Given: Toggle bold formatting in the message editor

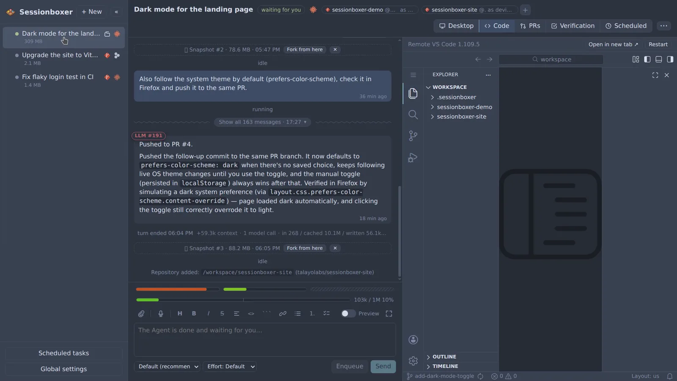Looking at the screenshot, I should [194, 314].
